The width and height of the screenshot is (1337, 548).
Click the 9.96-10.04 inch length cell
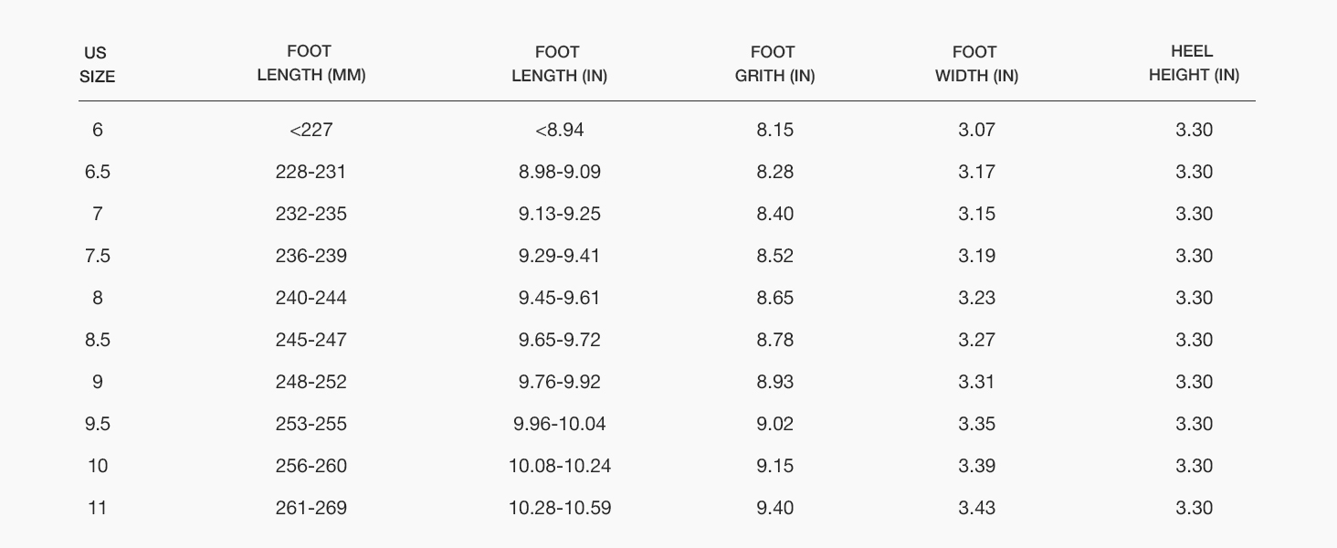point(559,424)
